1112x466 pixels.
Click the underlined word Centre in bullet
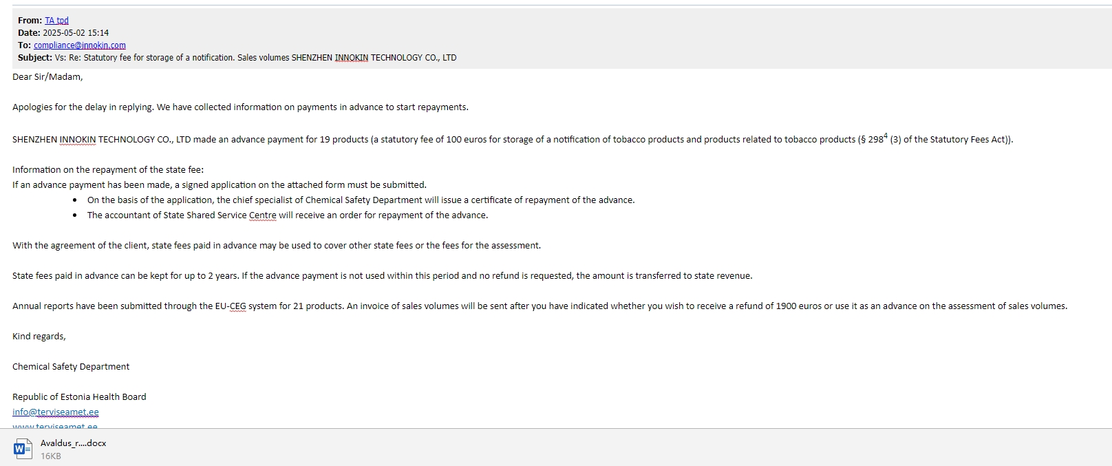262,215
